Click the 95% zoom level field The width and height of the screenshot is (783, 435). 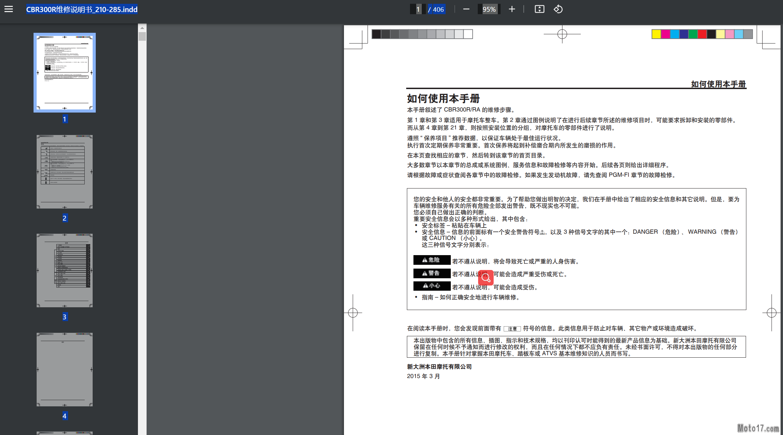point(489,9)
